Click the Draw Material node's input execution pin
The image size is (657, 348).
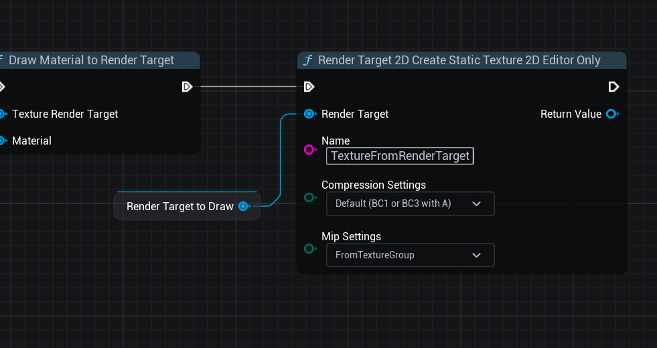click(2, 87)
